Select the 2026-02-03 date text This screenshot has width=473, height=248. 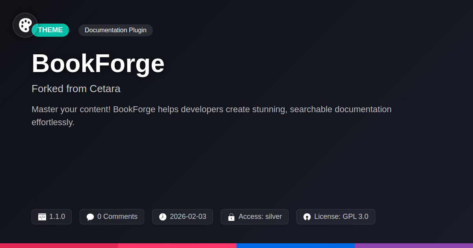188,217
